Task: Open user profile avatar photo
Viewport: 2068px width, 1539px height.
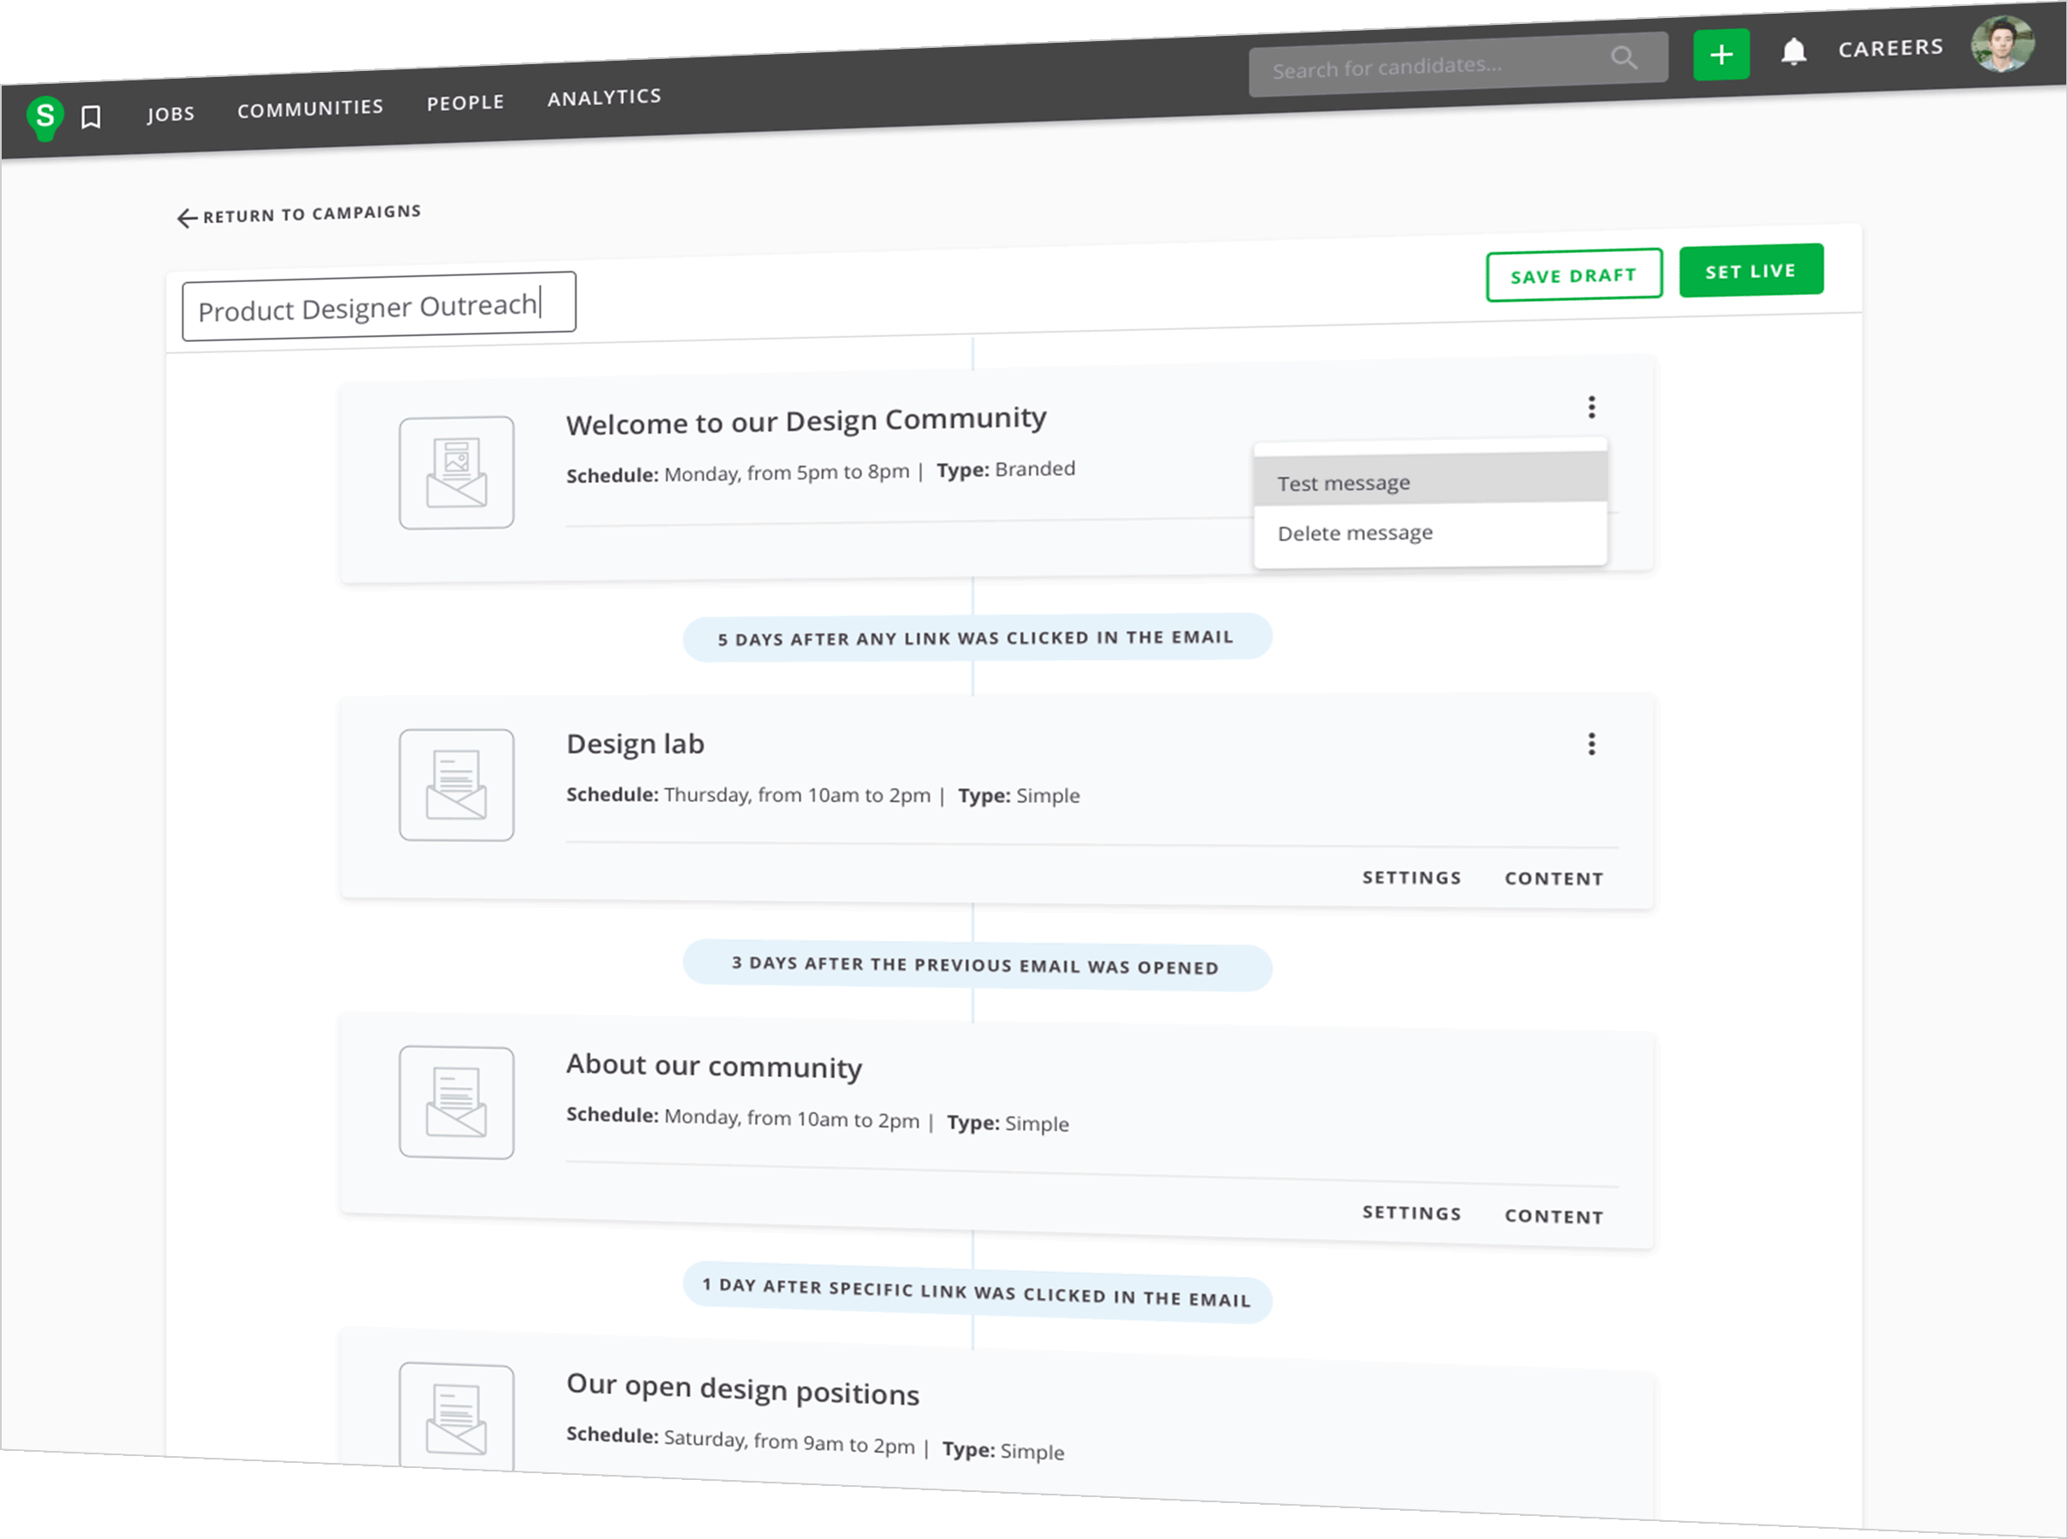Action: coord(2001,44)
